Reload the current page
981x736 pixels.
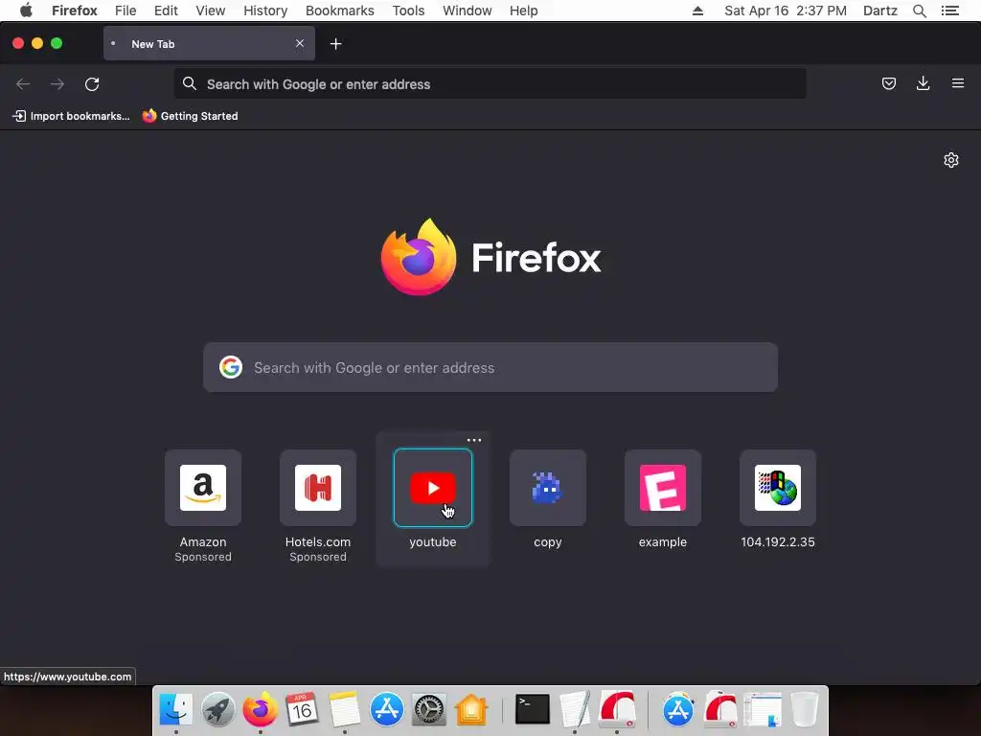[x=92, y=84]
